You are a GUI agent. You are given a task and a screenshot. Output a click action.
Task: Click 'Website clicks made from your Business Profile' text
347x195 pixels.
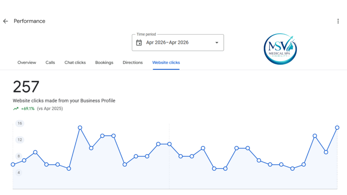tap(64, 101)
